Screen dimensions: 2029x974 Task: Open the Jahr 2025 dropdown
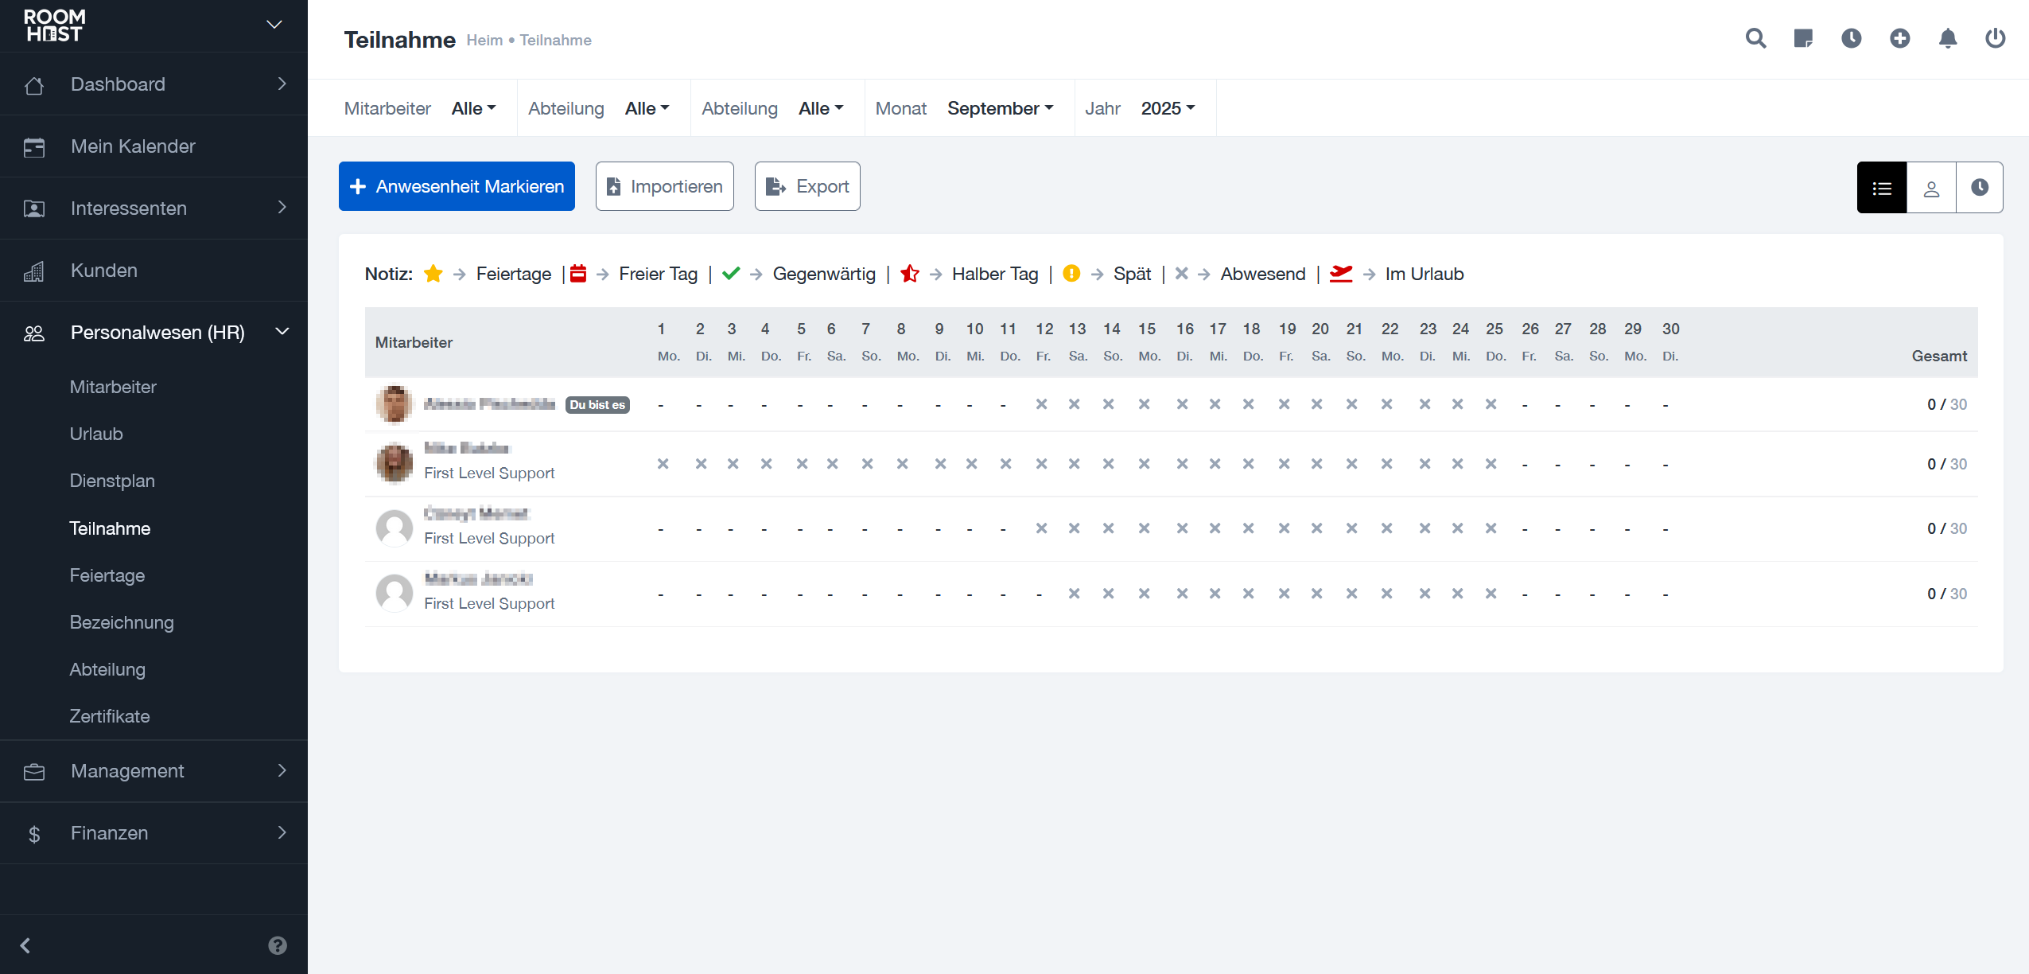click(1167, 108)
